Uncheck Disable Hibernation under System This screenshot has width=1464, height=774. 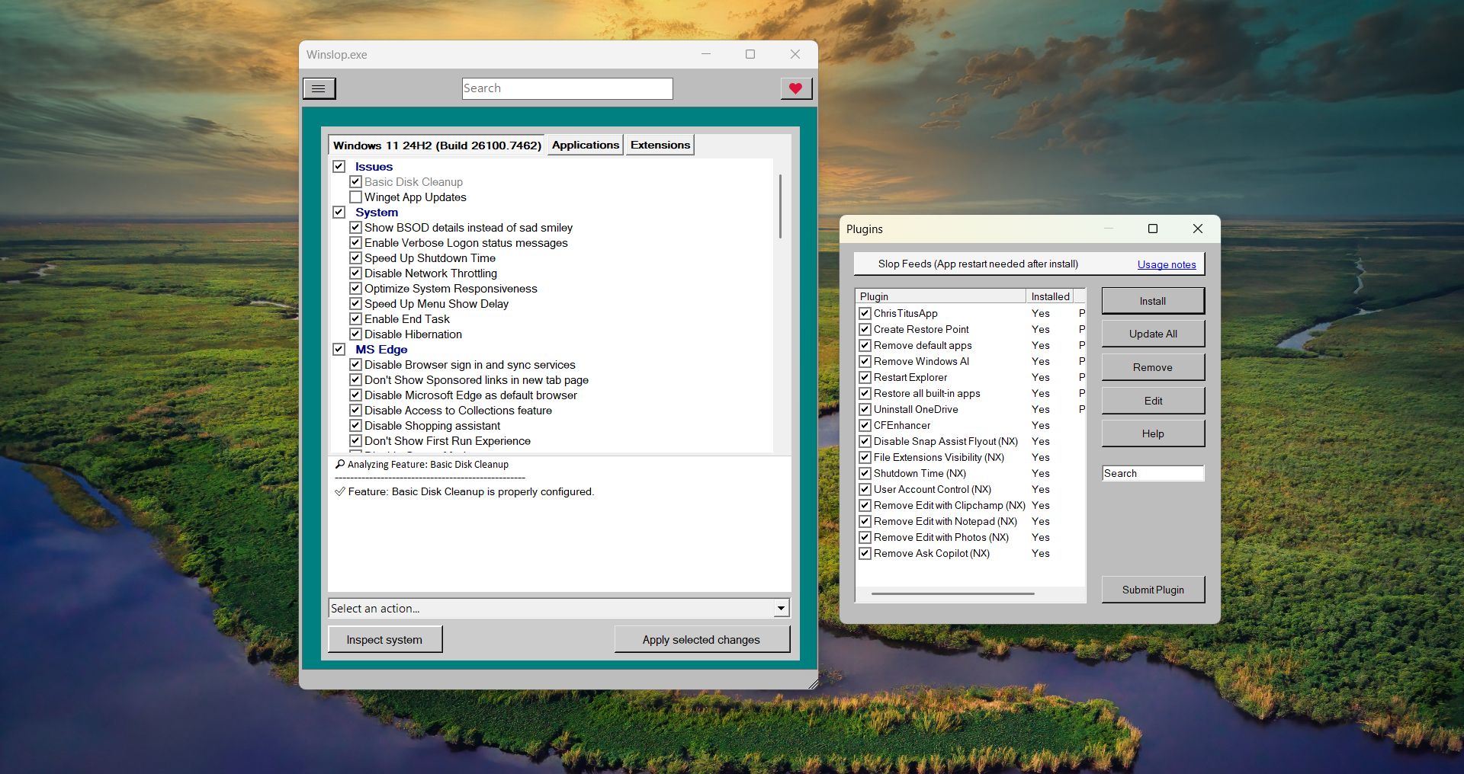pos(355,334)
